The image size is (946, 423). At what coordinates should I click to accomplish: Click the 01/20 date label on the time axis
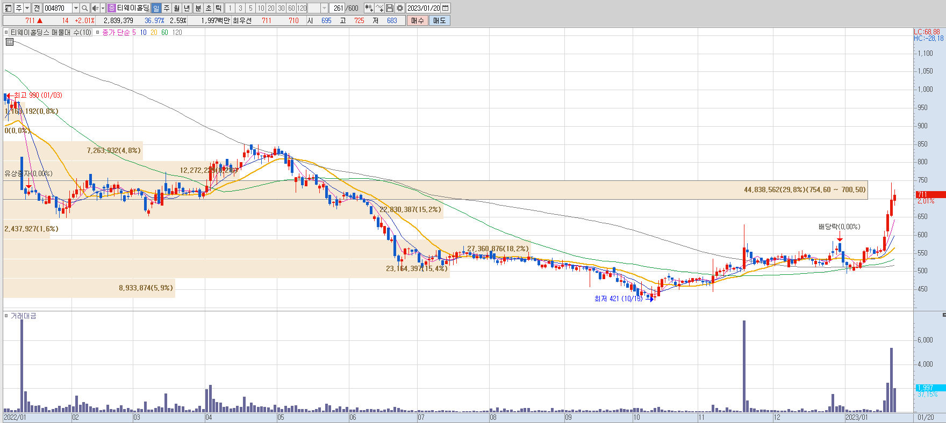925,417
